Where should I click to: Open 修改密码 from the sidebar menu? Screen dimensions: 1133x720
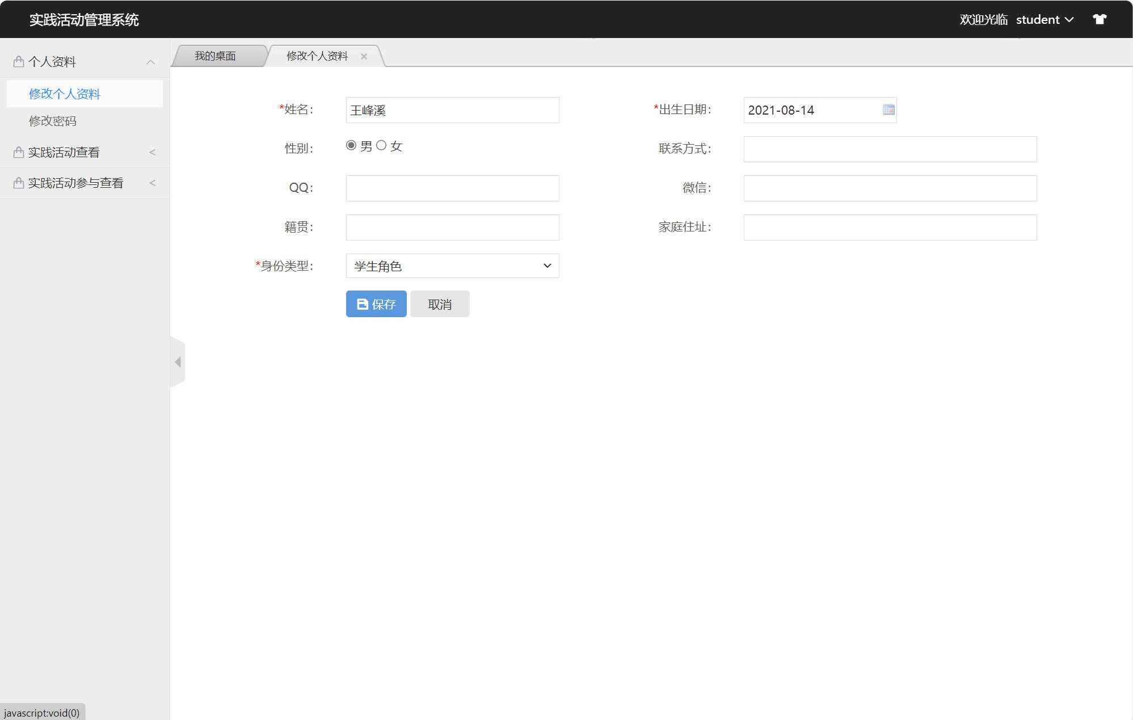[x=53, y=121]
